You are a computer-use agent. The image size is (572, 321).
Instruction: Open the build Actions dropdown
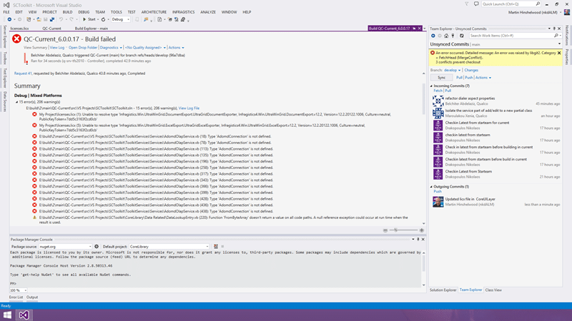tap(176, 48)
